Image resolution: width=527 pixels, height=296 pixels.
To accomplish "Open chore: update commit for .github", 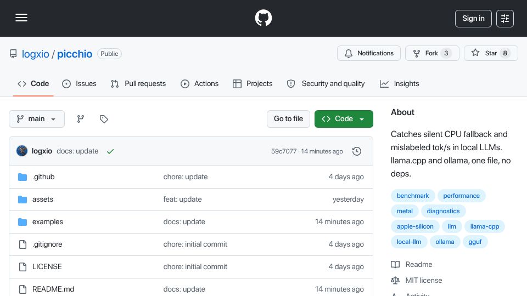I will tap(186, 177).
